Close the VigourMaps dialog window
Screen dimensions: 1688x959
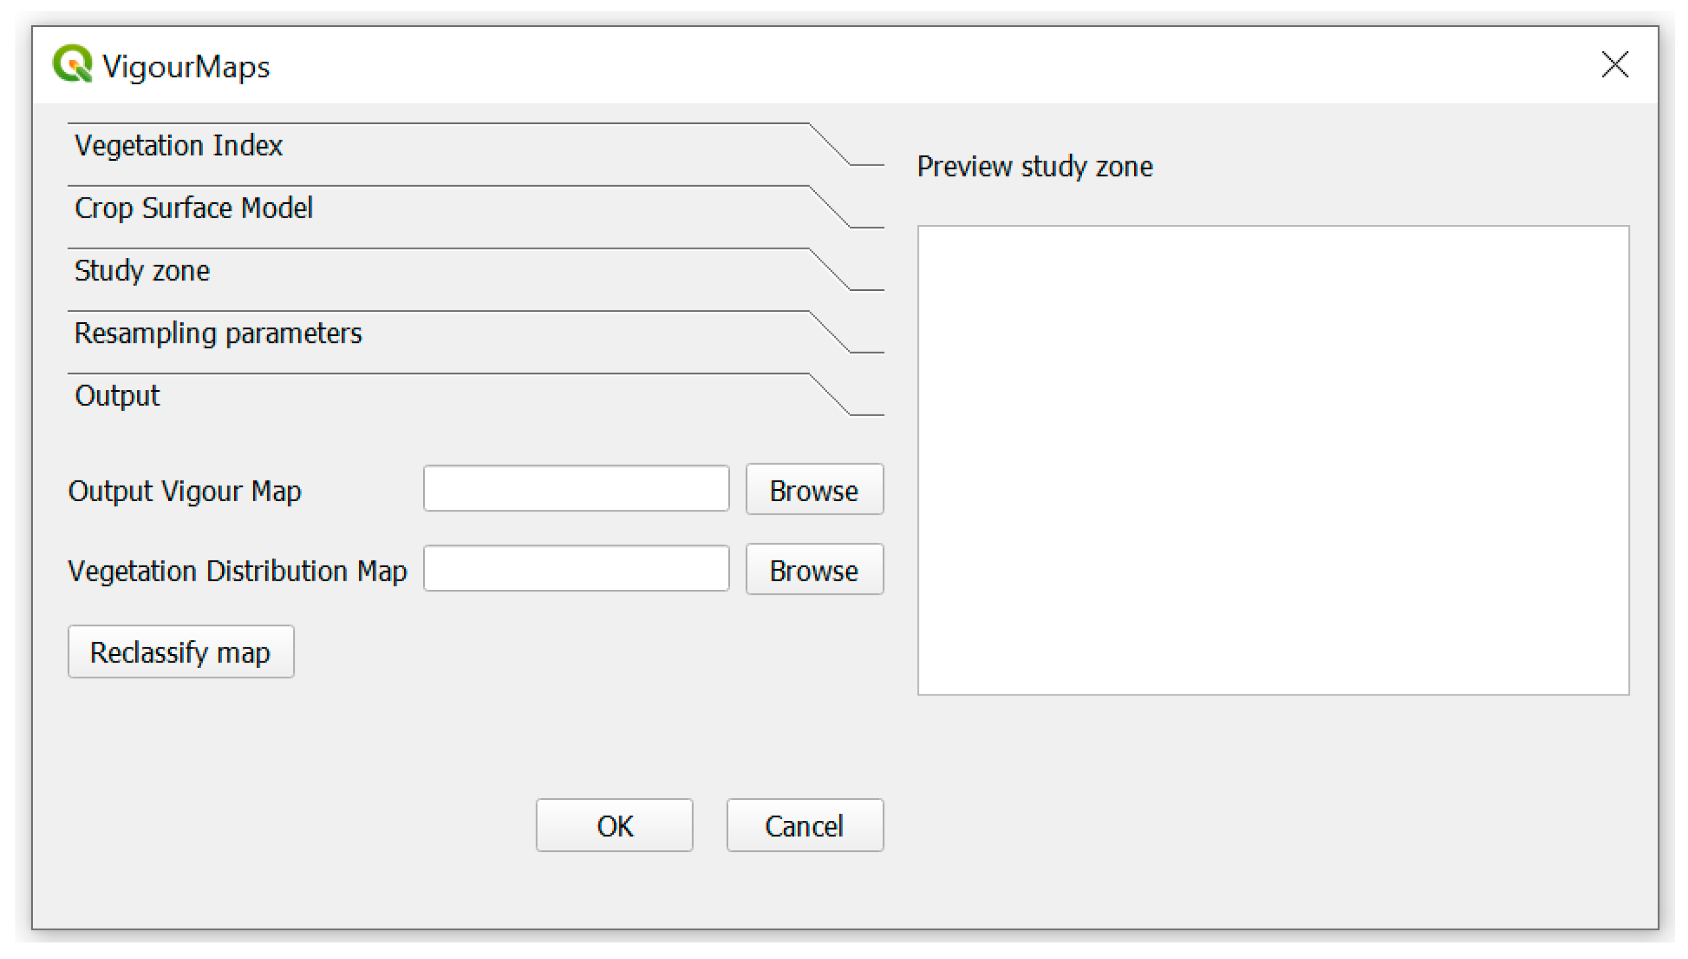pyautogui.click(x=1613, y=65)
